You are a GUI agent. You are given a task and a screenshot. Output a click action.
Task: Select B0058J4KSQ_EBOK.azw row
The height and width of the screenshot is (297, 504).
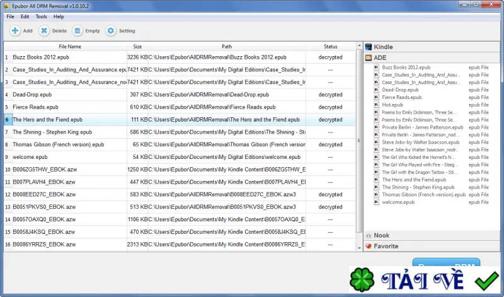click(x=180, y=232)
